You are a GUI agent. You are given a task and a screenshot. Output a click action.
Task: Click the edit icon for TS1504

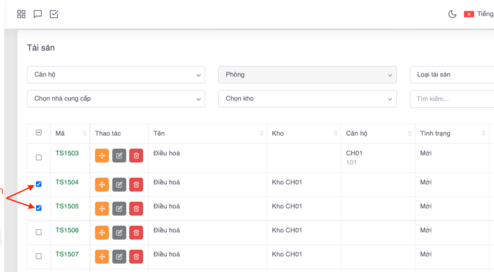click(119, 185)
